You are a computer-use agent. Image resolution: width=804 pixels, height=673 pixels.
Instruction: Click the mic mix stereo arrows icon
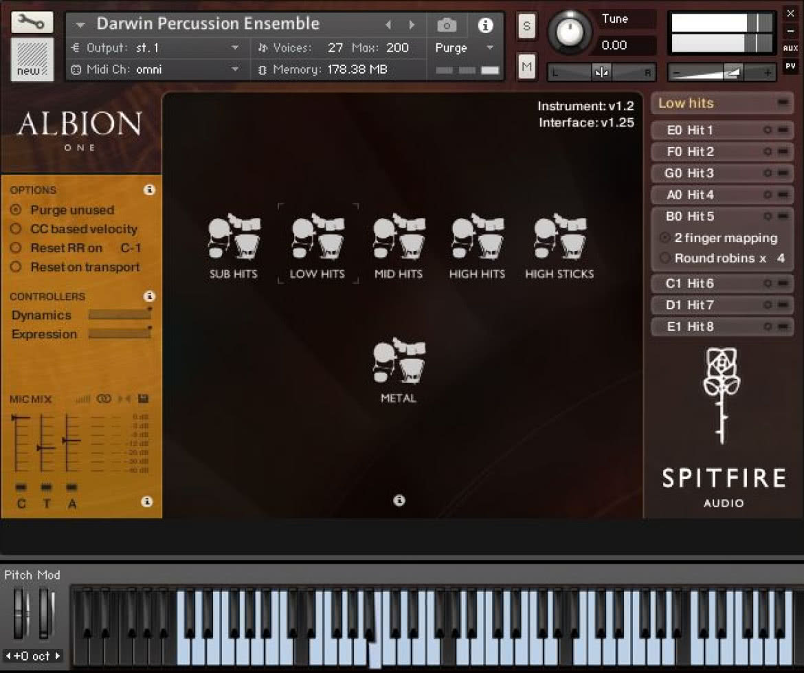coord(124,399)
